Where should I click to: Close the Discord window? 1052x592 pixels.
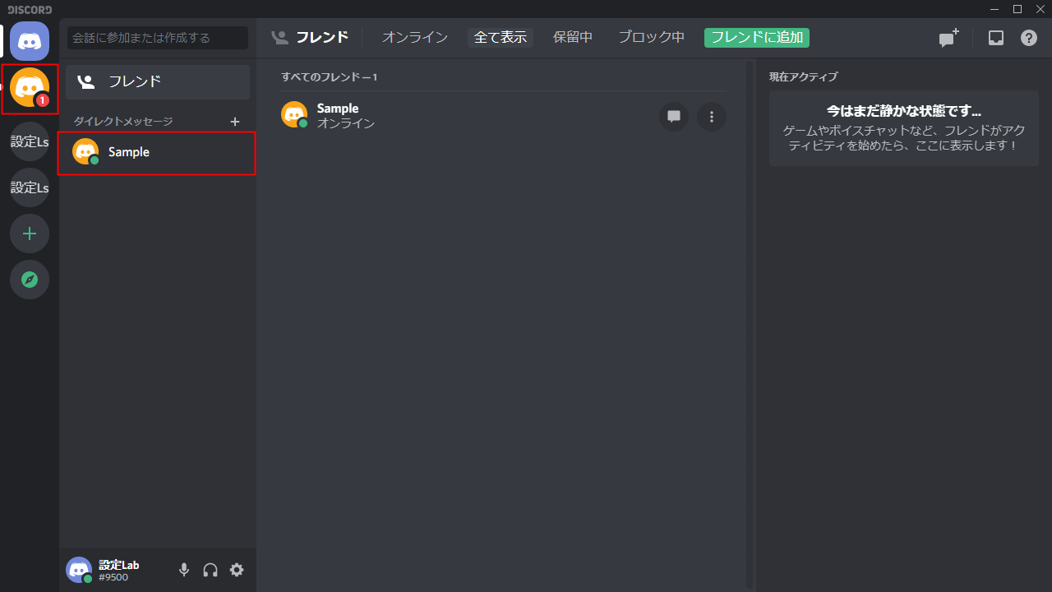(1040, 9)
